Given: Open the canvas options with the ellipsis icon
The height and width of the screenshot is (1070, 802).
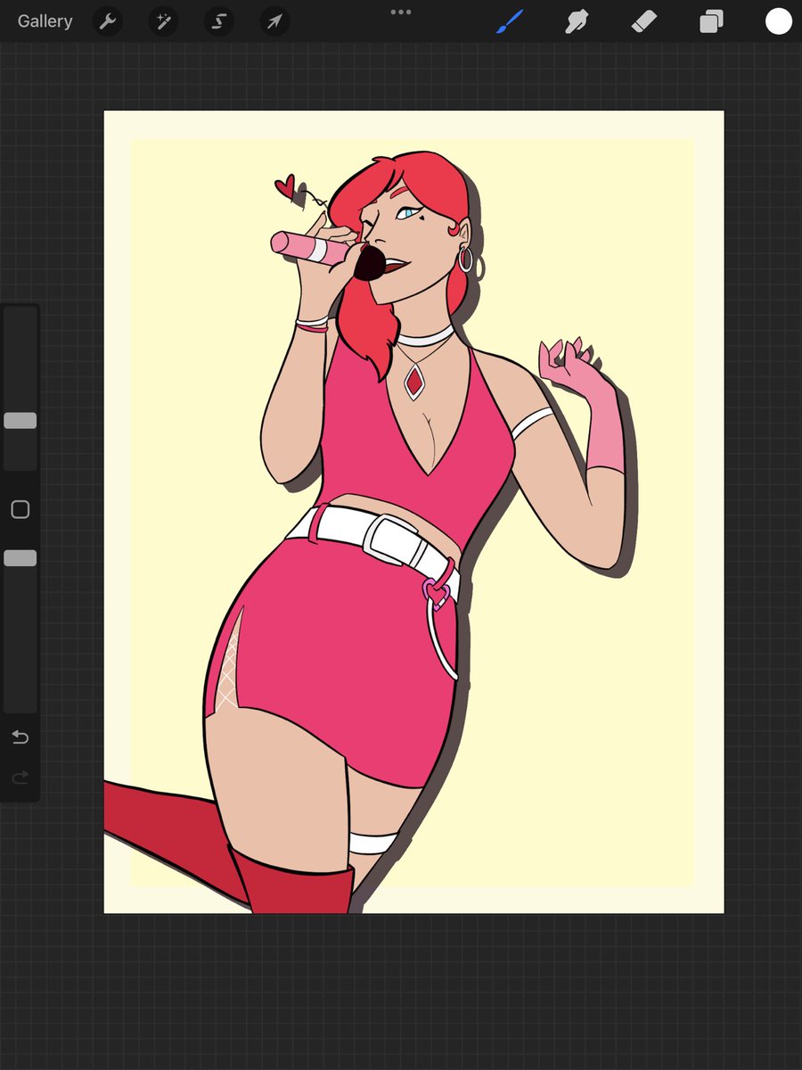Looking at the screenshot, I should pyautogui.click(x=400, y=12).
